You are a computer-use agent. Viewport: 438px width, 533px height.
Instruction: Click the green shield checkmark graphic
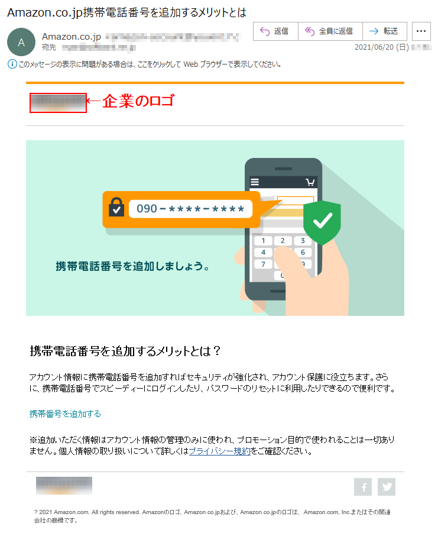322,222
